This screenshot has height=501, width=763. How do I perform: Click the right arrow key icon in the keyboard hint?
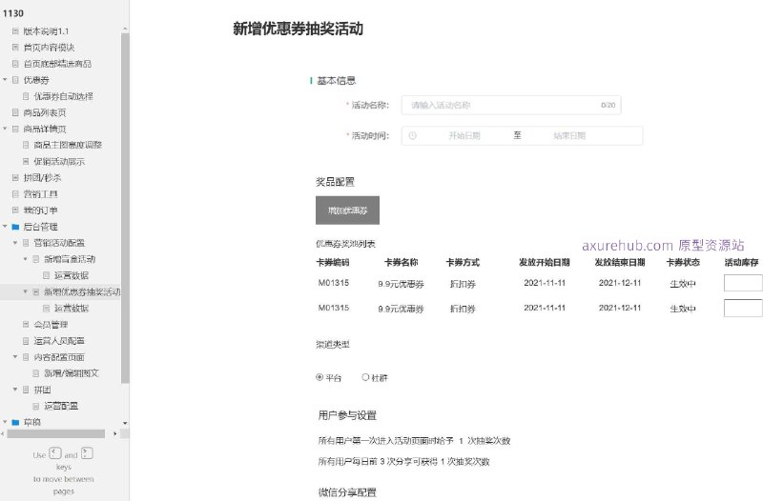(x=87, y=453)
